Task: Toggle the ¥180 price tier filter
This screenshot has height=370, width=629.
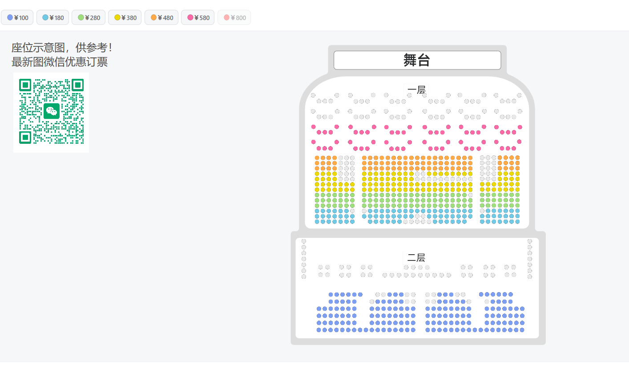Action: [53, 18]
